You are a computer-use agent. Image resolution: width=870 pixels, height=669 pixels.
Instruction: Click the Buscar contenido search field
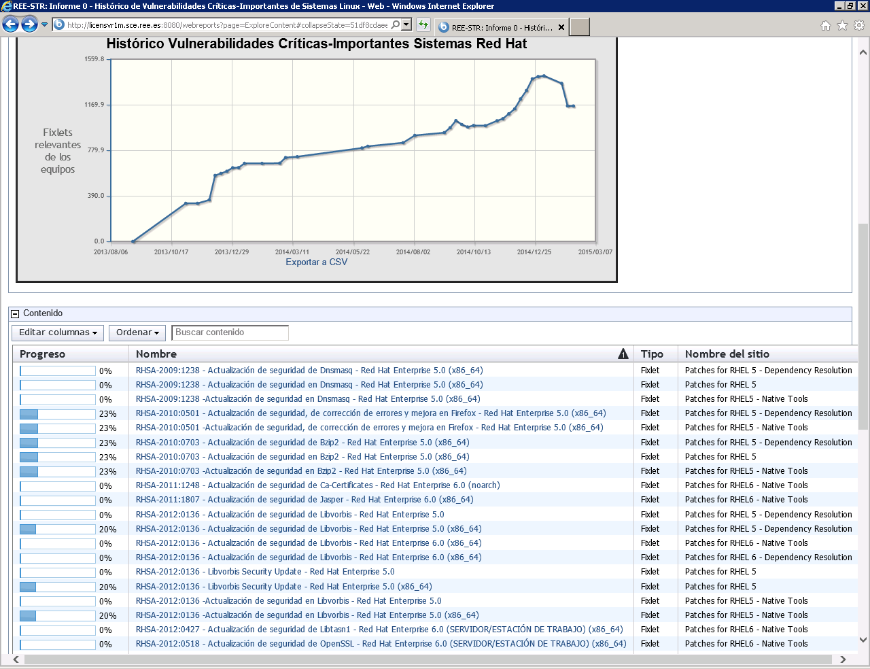tap(230, 332)
